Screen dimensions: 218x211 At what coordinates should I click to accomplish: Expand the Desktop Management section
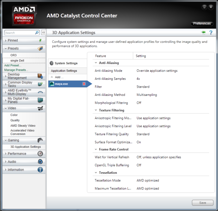click(x=5, y=76)
